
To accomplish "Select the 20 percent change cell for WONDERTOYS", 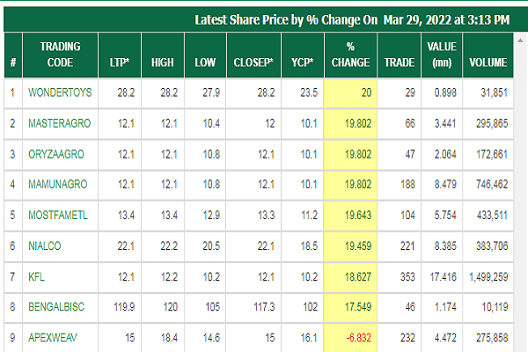I will 350,92.
